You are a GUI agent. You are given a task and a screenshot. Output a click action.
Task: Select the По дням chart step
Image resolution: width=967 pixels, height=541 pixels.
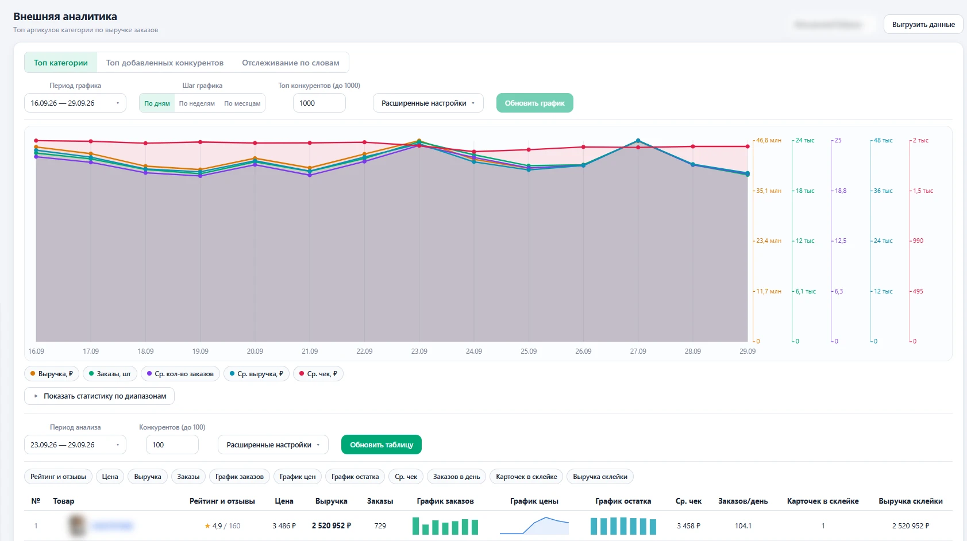tap(157, 103)
